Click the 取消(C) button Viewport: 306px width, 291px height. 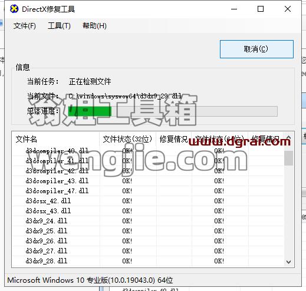[256, 49]
